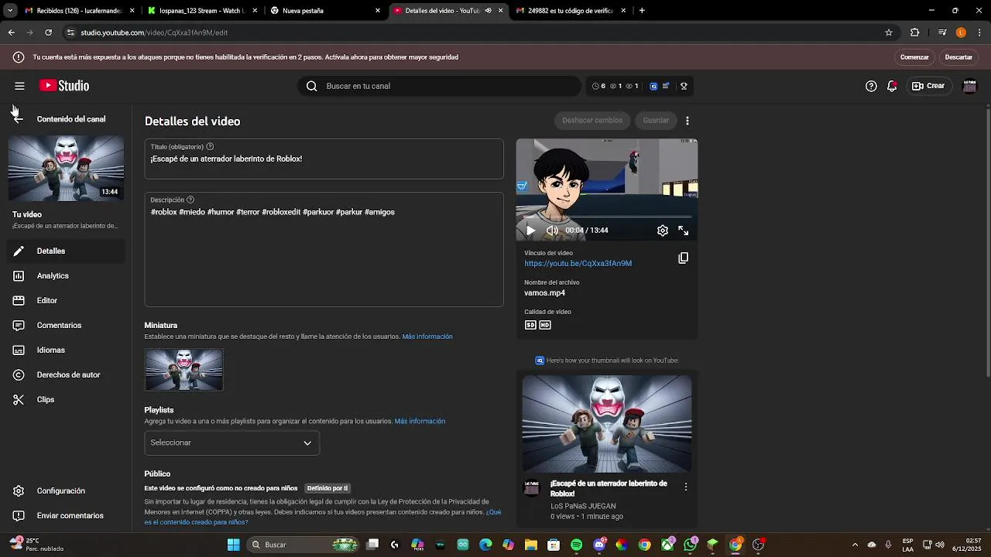The height and width of the screenshot is (557, 991).
Task: Open Más información link under Miniatura
Action: coord(427,337)
